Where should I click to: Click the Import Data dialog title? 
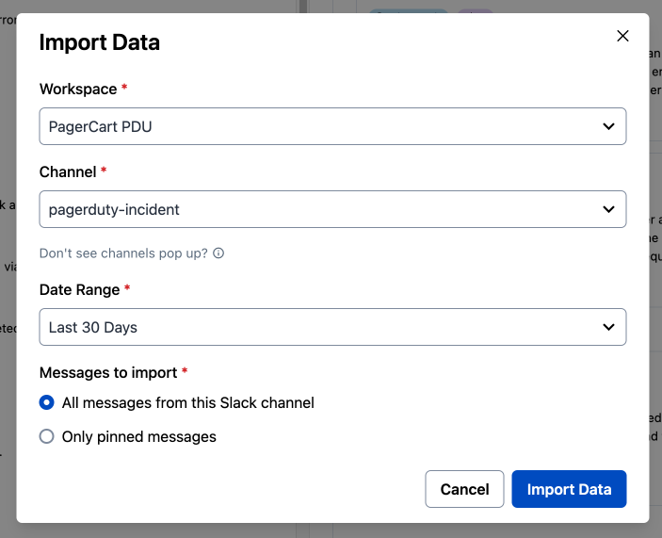pyautogui.click(x=100, y=42)
